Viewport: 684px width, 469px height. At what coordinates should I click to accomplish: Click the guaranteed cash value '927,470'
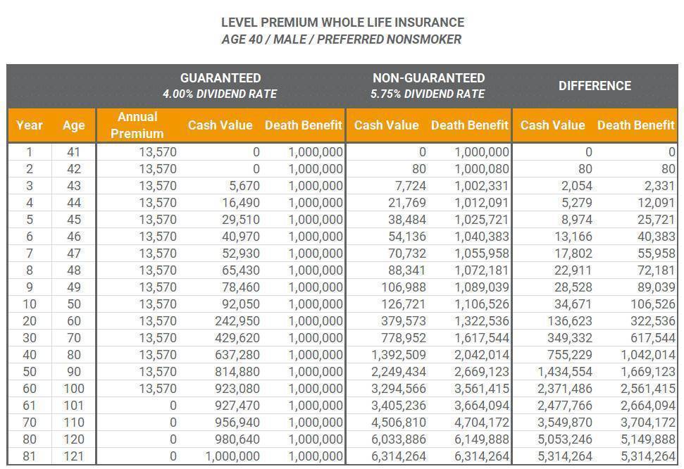[237, 406]
